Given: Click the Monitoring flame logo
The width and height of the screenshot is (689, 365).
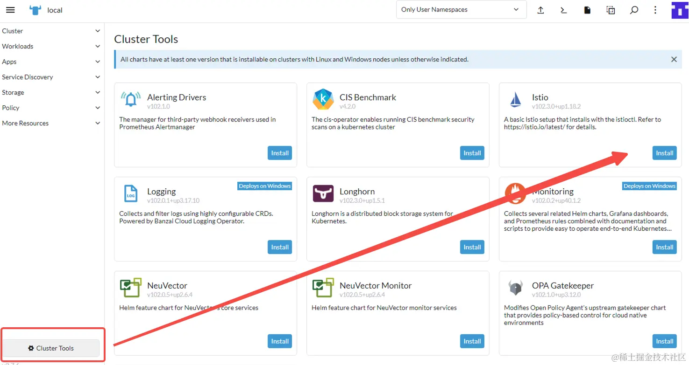Looking at the screenshot, I should (515, 193).
